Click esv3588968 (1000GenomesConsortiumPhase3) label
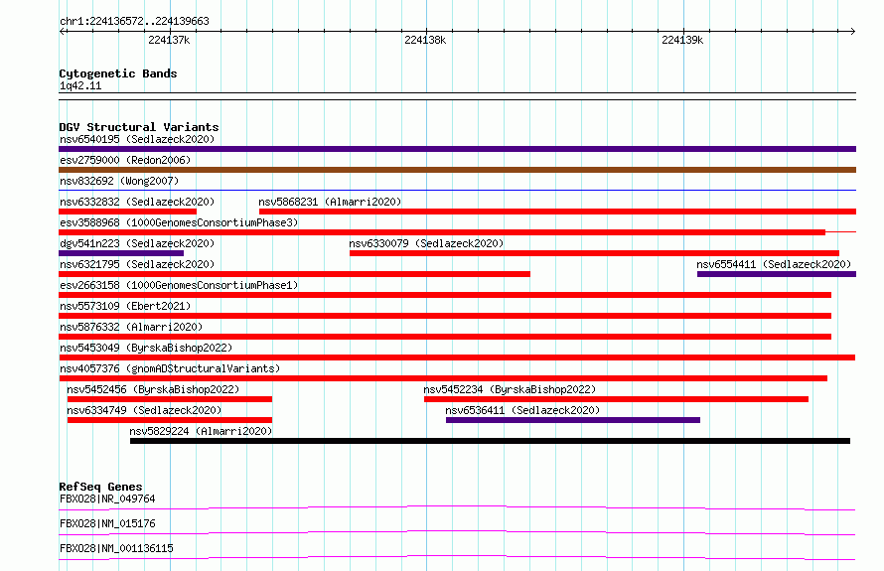The height and width of the screenshot is (571, 884). [x=179, y=222]
